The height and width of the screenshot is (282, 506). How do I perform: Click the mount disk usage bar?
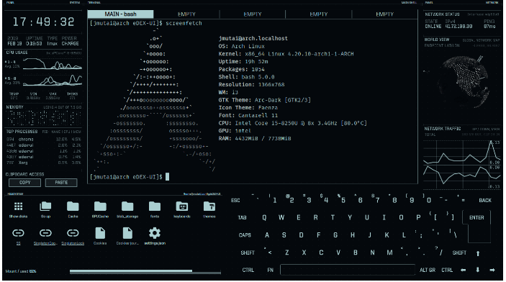point(145,271)
